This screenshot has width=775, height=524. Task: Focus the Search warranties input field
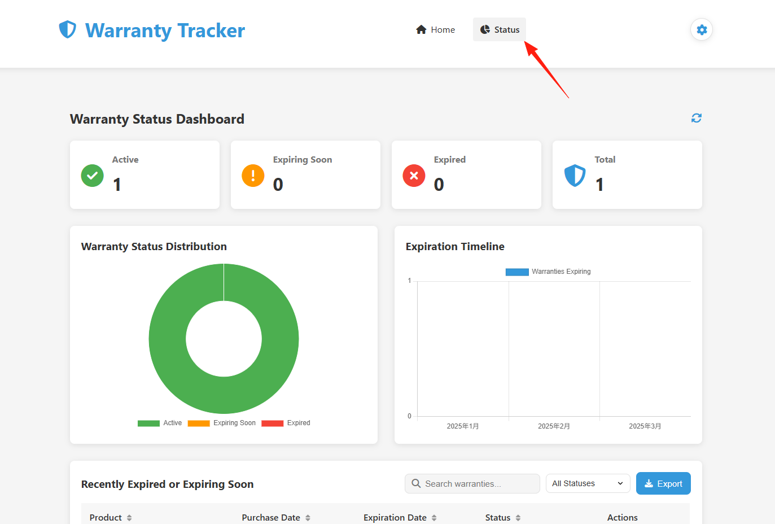(x=472, y=483)
